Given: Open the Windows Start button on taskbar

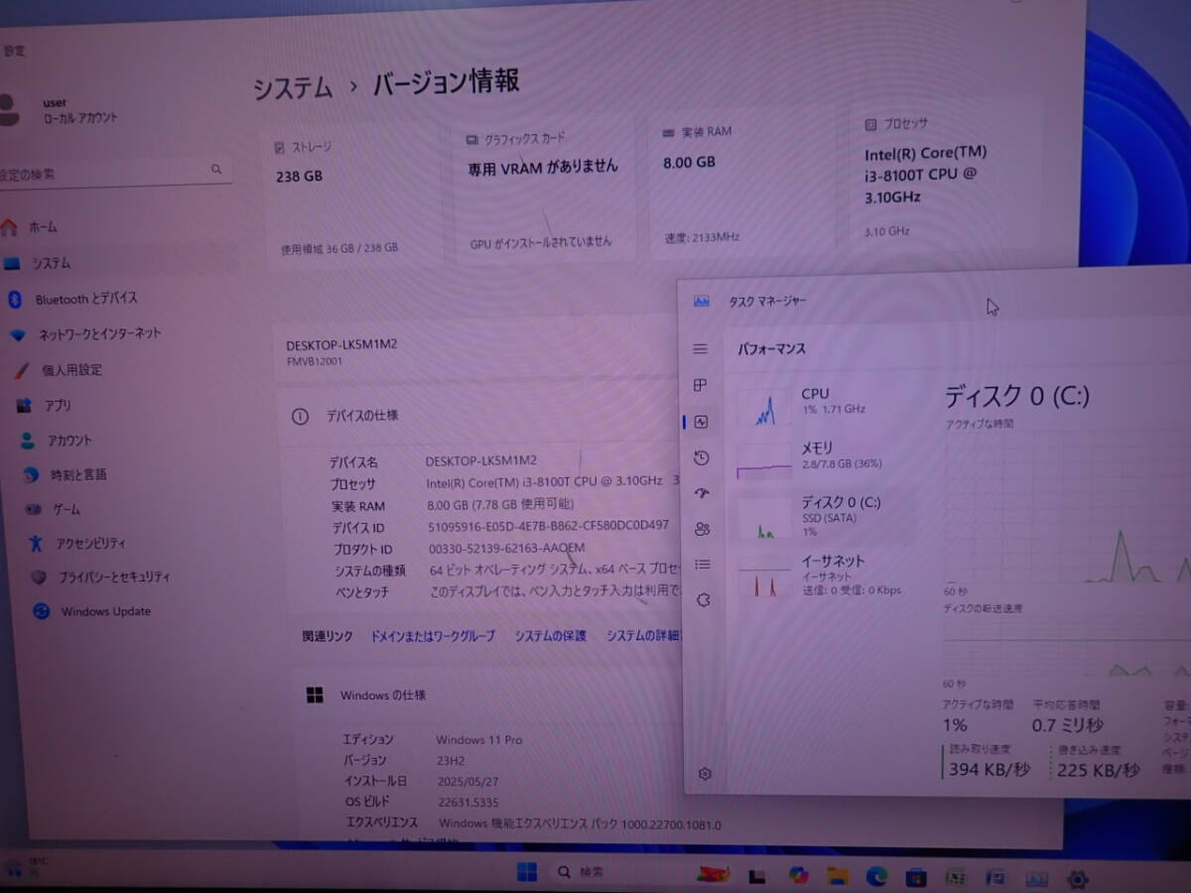Looking at the screenshot, I should (x=527, y=872).
